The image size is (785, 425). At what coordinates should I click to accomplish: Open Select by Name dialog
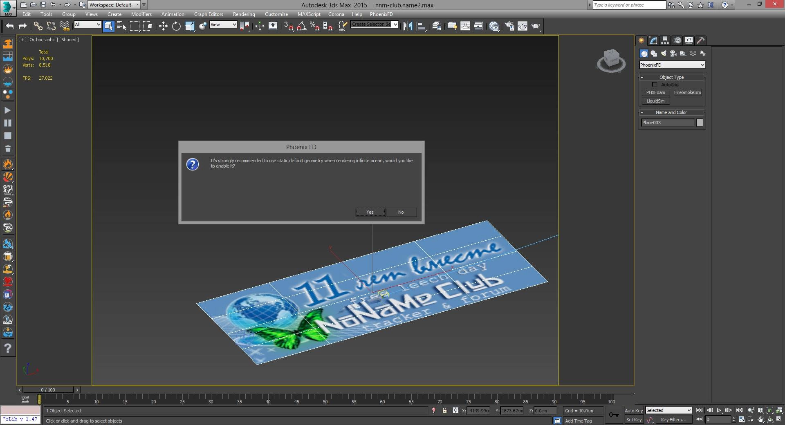tap(121, 26)
